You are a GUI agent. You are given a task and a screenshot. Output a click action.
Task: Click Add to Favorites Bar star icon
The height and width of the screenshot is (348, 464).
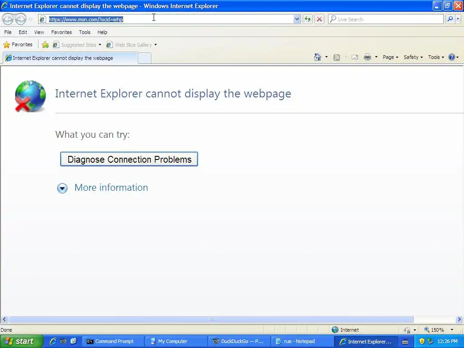pyautogui.click(x=45, y=45)
